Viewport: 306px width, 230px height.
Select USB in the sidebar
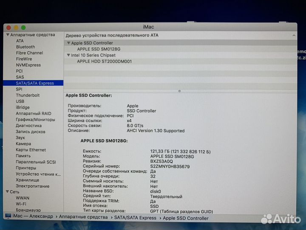click(20, 101)
